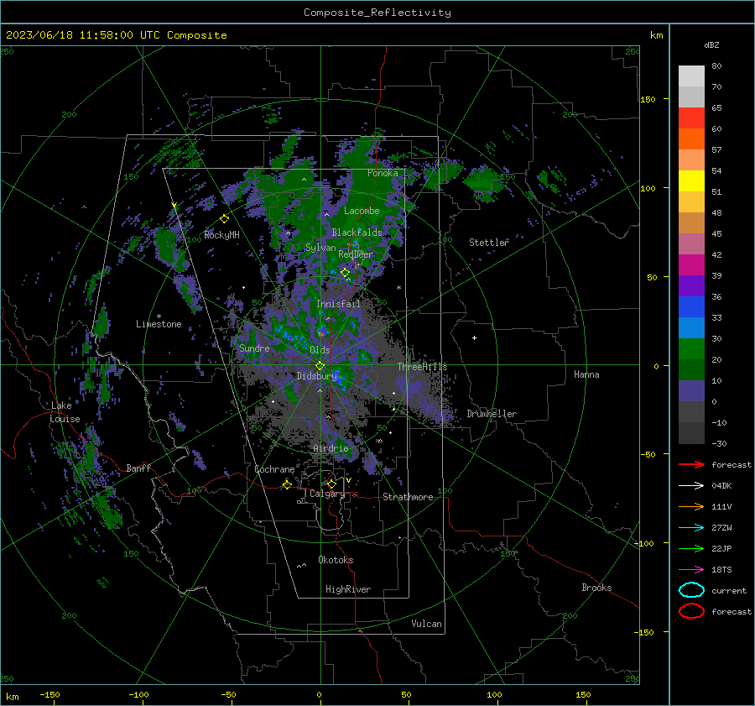Click the yellow V marker northwest of RockyMH
The image size is (755, 706).
[x=174, y=206]
